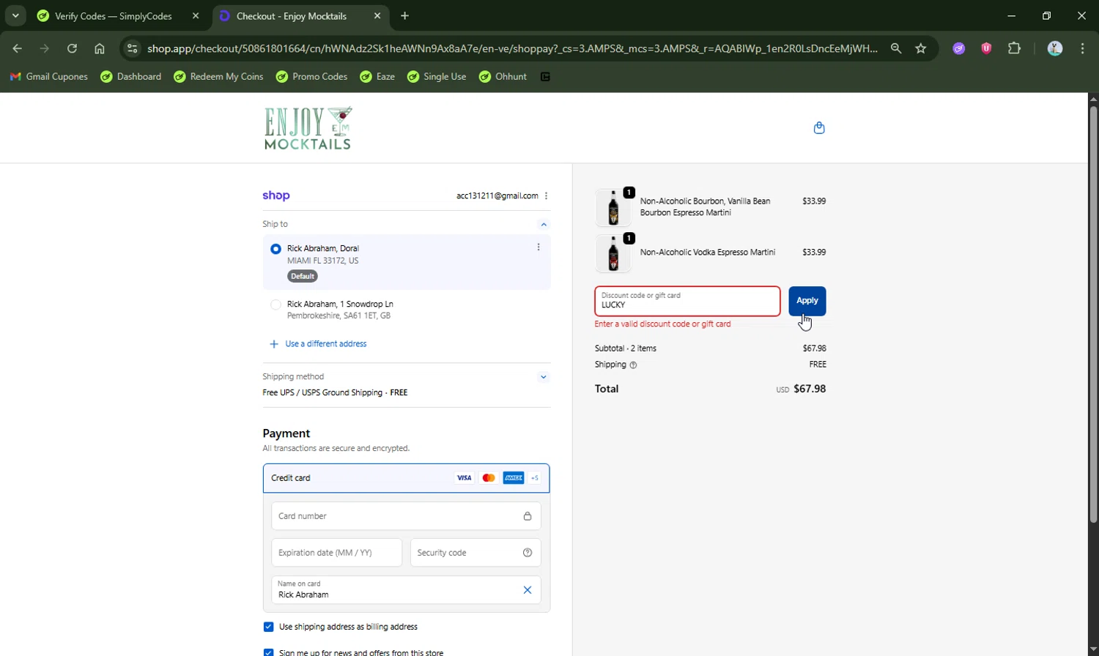
Task: Close the Checkout tab
Action: [x=377, y=15]
